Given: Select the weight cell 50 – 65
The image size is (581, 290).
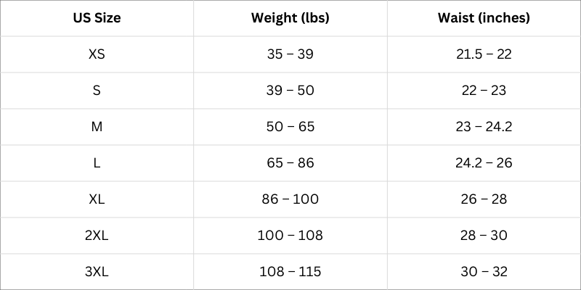Looking at the screenshot, I should tap(290, 127).
